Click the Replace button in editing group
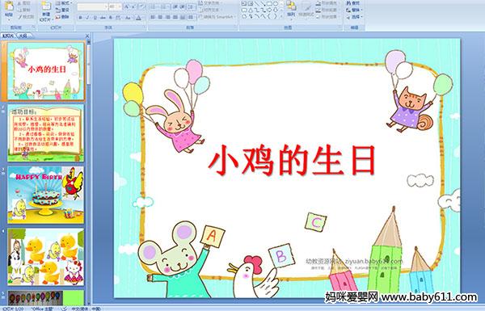485x311 pixels. 353,10
